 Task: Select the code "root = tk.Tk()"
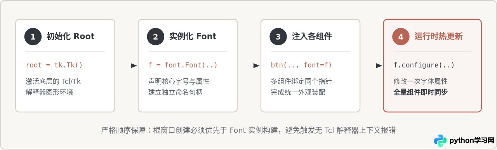(x=54, y=65)
